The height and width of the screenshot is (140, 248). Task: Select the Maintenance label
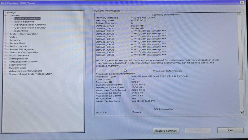point(18,65)
